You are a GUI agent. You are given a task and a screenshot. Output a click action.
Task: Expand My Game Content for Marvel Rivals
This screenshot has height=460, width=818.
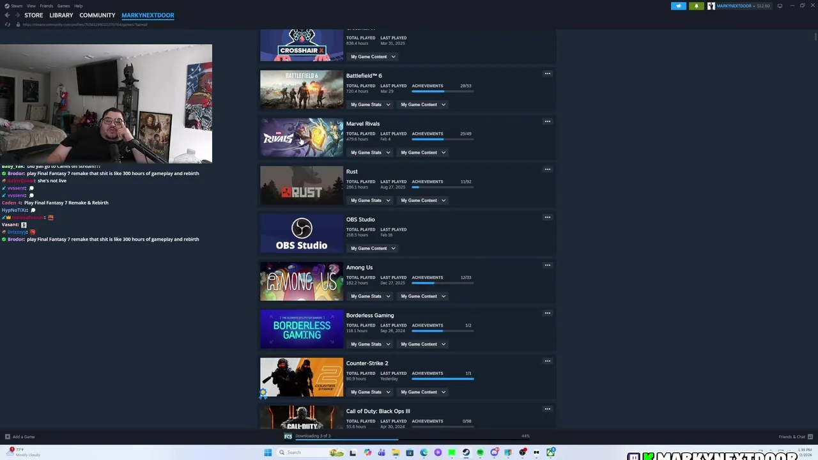tap(423, 153)
